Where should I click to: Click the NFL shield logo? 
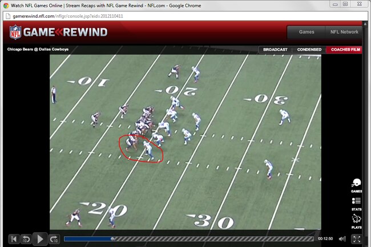click(x=15, y=32)
